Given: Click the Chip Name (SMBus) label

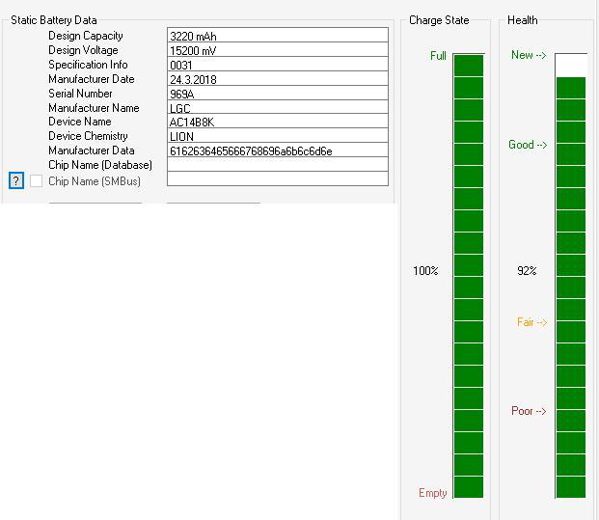Looking at the screenshot, I should click(x=95, y=181).
